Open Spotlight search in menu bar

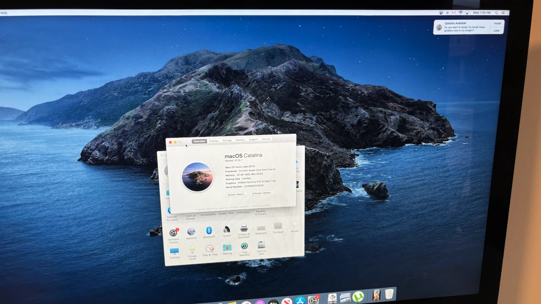pos(496,13)
